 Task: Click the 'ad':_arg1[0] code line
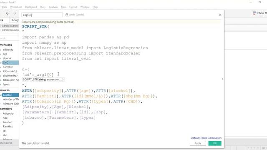click(38, 75)
